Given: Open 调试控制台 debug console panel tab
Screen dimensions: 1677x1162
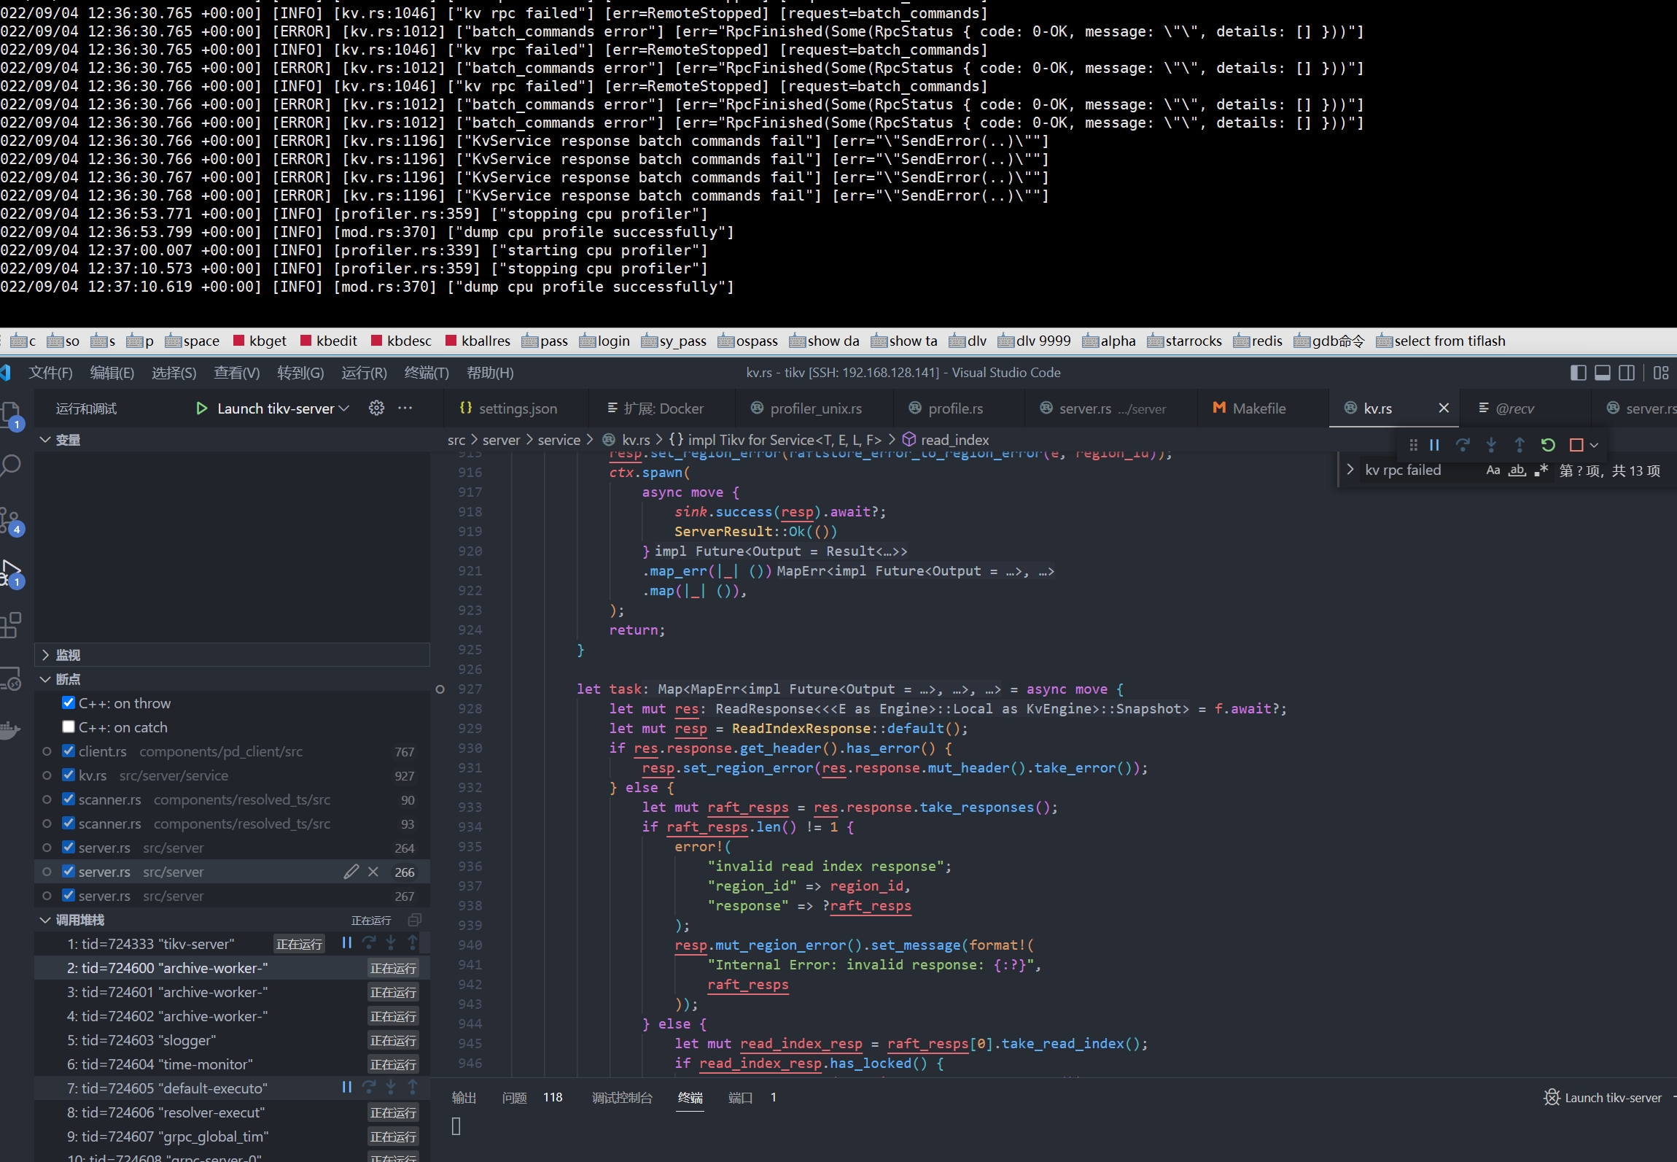Looking at the screenshot, I should 622,1098.
